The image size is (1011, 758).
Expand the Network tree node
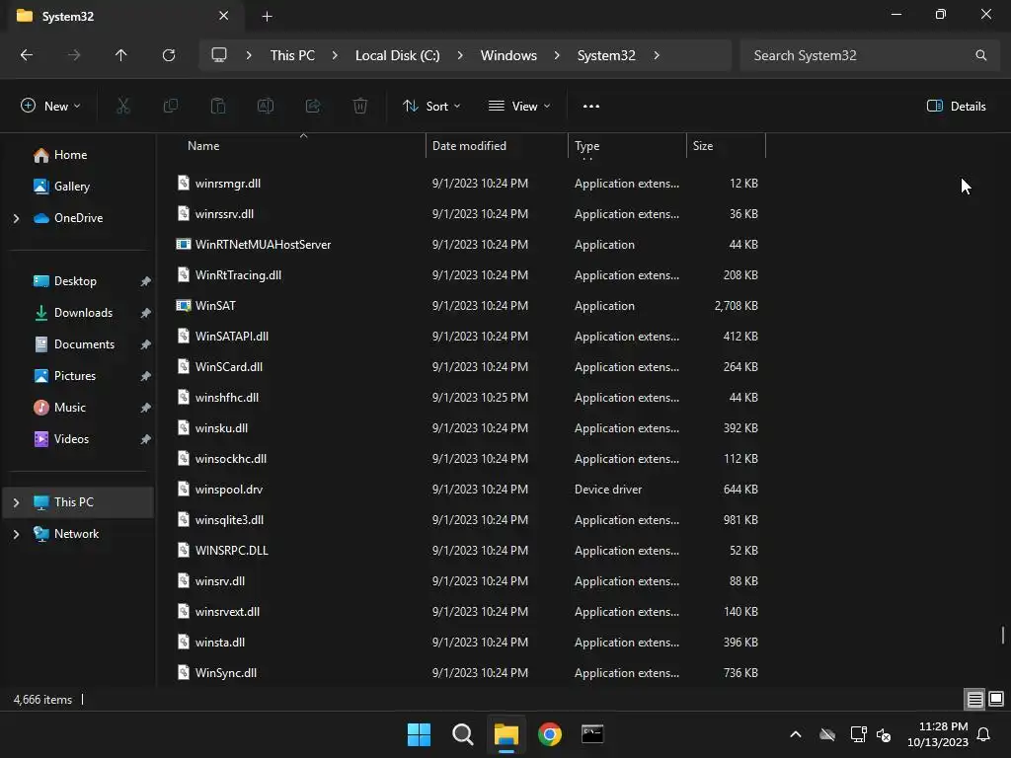click(16, 534)
